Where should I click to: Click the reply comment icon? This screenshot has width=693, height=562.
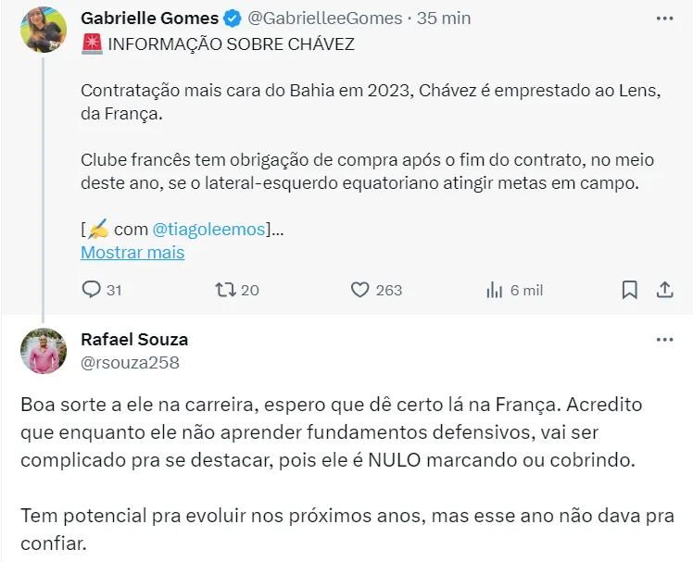pyautogui.click(x=92, y=290)
